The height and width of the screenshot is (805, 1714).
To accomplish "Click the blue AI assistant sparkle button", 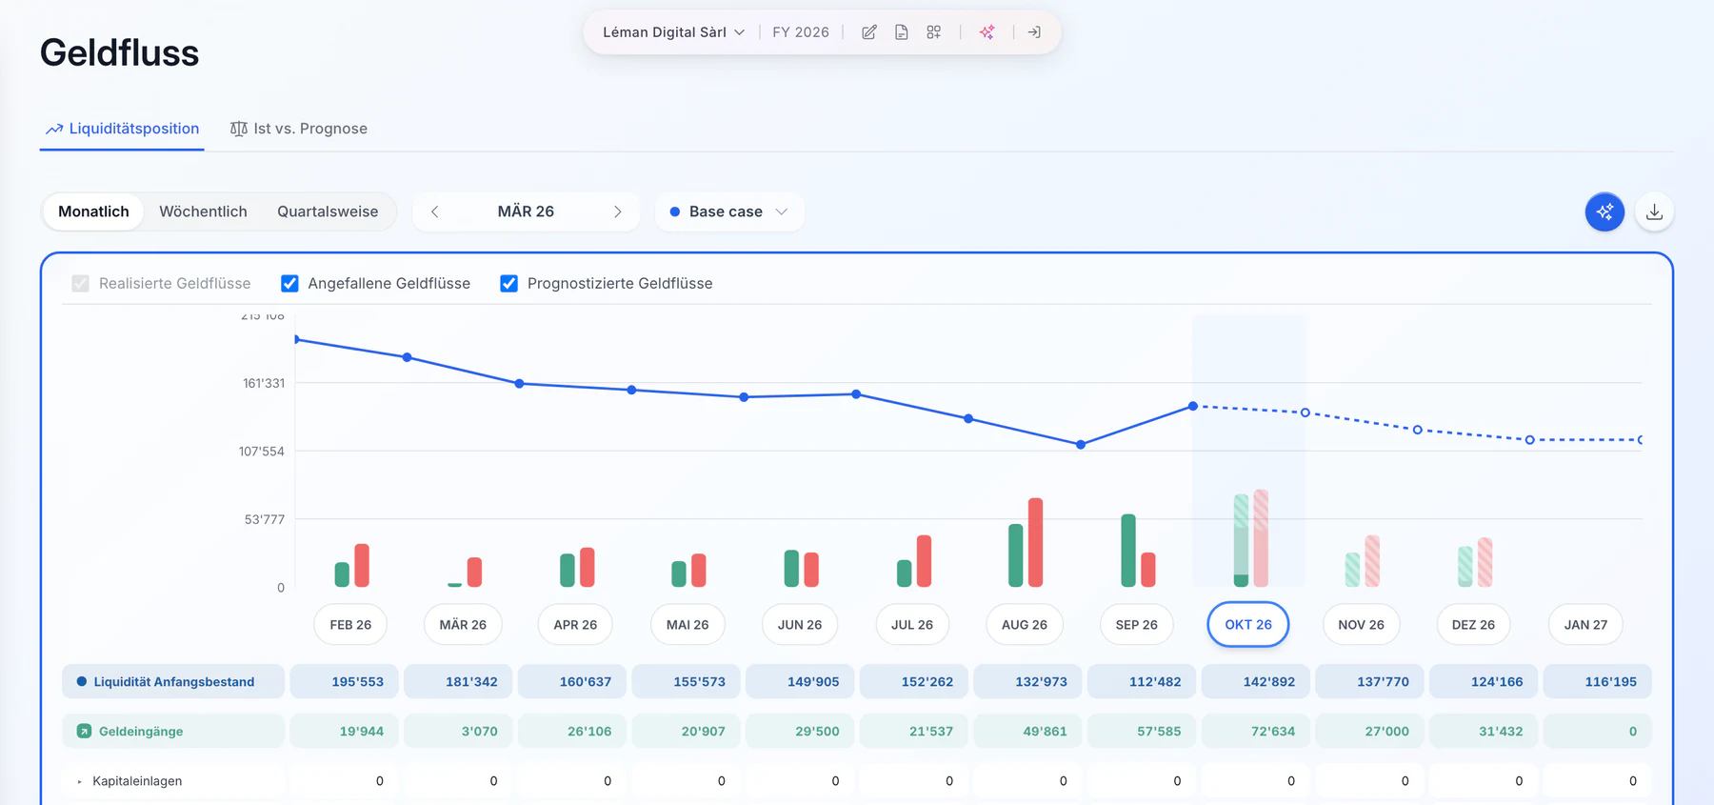I will tap(1604, 211).
